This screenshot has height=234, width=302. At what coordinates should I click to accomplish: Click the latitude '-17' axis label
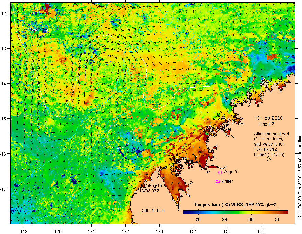click(x=4, y=189)
